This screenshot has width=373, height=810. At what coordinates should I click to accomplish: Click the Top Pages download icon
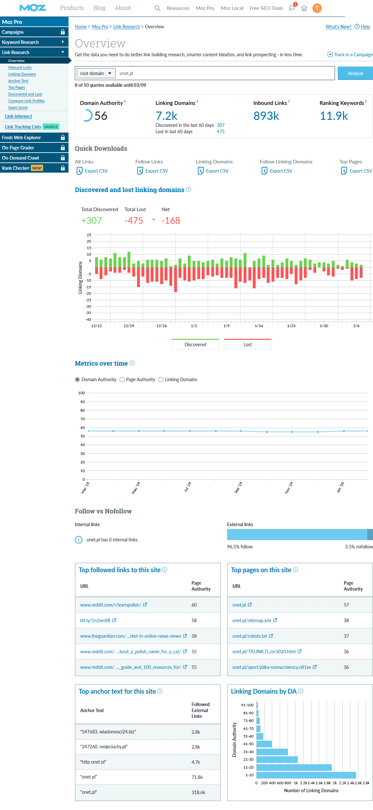coord(344,171)
